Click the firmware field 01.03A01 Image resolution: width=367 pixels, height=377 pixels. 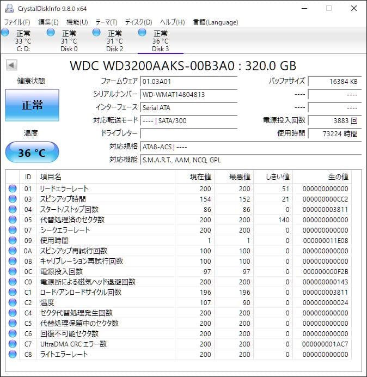tap(188, 81)
